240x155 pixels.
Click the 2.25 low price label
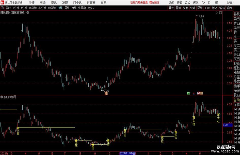pos(106,91)
